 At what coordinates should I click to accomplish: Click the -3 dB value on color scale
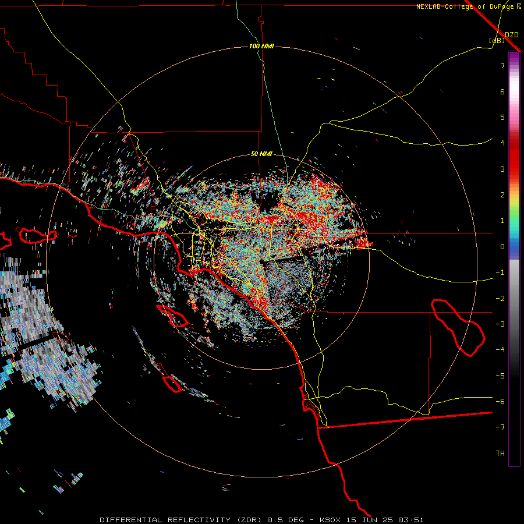(500, 324)
